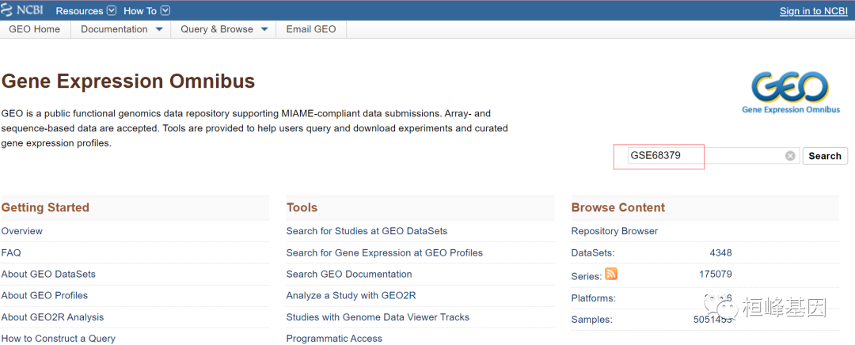This screenshot has height=345, width=855.
Task: Click the Platforms browse label
Action: pos(593,298)
